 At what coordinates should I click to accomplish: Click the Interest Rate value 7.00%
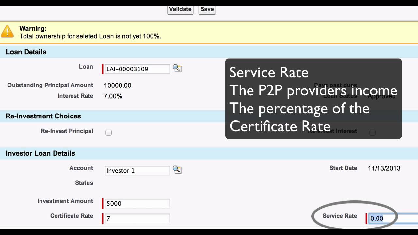pos(113,96)
